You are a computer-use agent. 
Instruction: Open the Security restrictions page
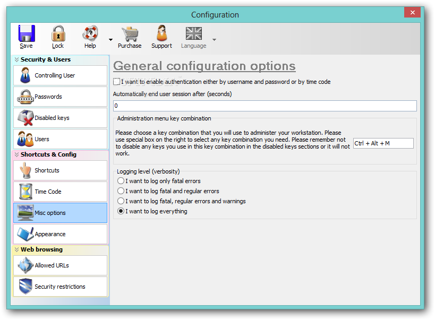pos(60,287)
